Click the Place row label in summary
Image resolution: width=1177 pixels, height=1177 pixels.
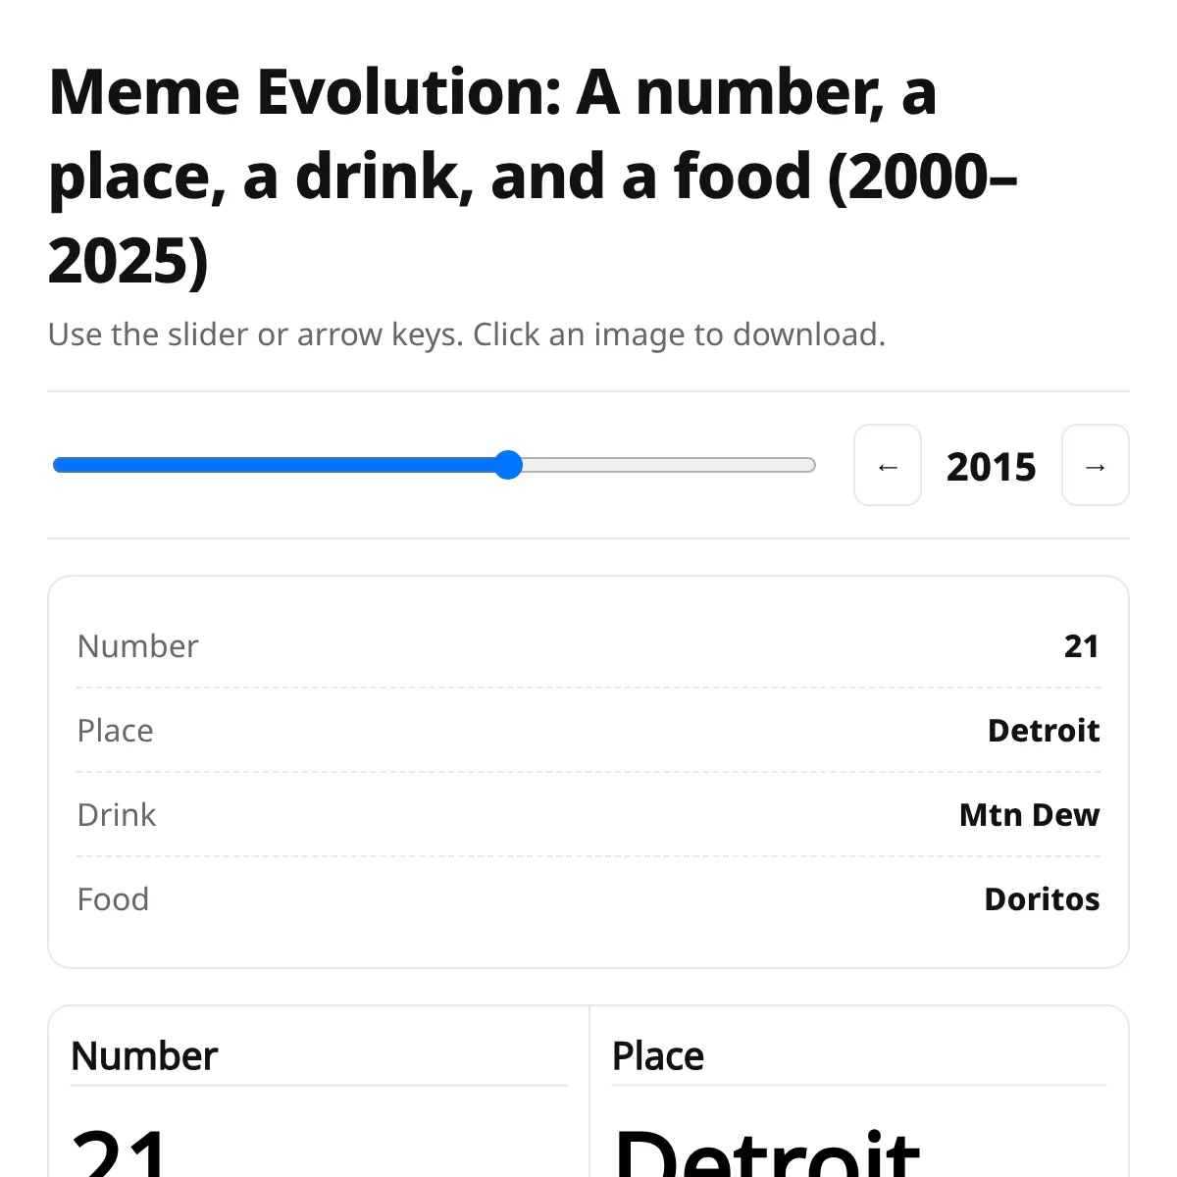pos(116,731)
